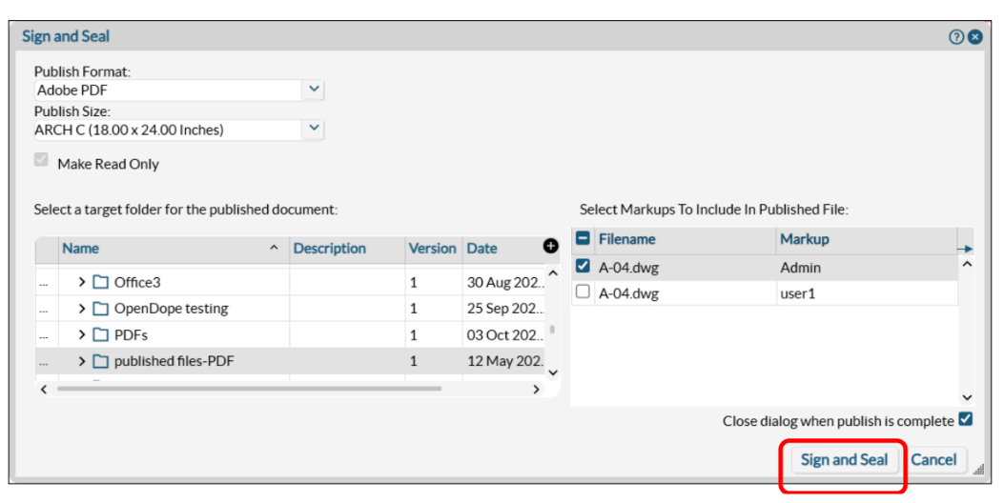Sort by Name column ascending arrow

(x=274, y=248)
